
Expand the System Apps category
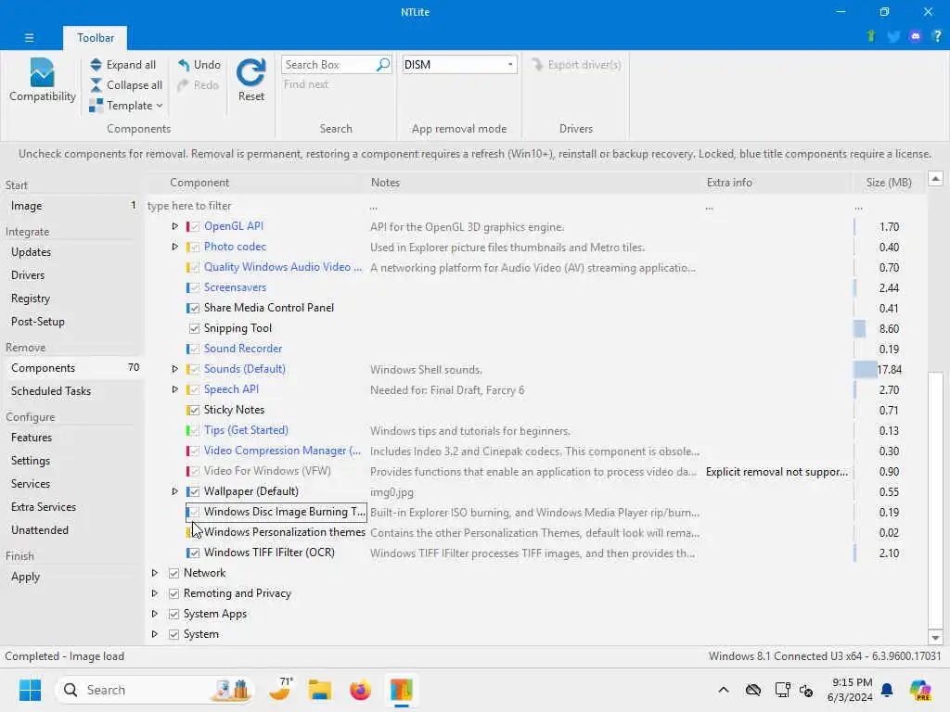tap(155, 614)
